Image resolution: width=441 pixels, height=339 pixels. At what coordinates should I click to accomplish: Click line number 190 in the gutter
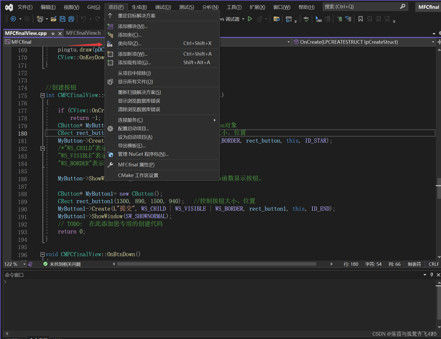(x=23, y=209)
